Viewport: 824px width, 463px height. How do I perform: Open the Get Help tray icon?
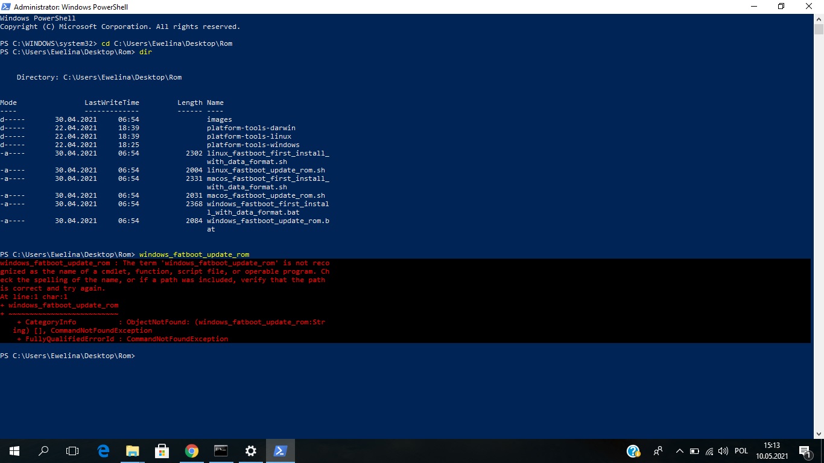click(x=633, y=451)
